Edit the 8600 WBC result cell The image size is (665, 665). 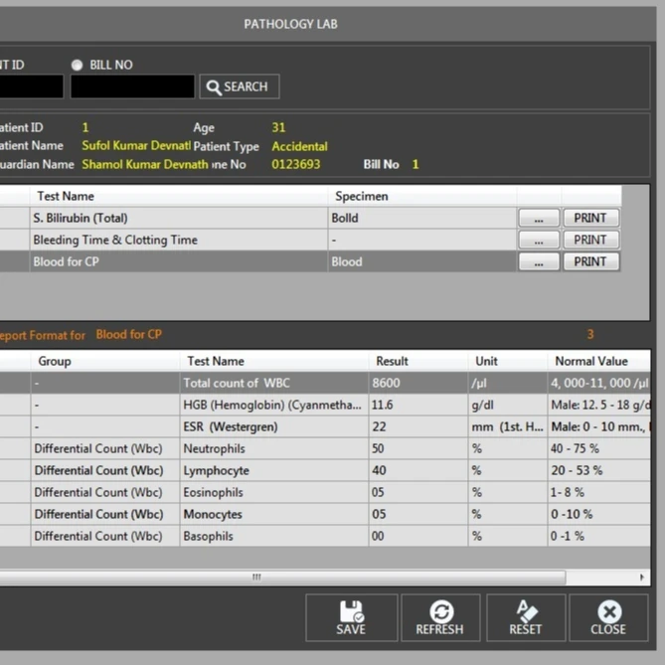418,383
